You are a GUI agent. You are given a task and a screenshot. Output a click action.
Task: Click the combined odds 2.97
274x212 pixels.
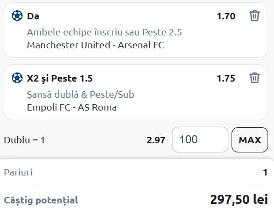tap(156, 140)
